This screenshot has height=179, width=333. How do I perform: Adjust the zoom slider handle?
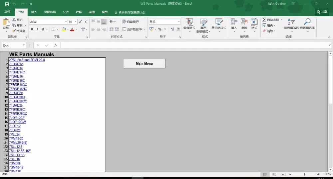tap(304, 174)
